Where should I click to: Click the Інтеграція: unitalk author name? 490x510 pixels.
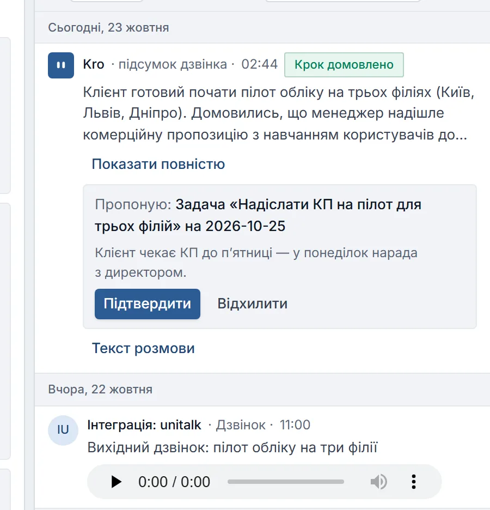pos(144,425)
